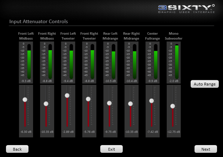Click the Input Attenuator Controls heading
The image size is (223, 157).
tap(39, 21)
